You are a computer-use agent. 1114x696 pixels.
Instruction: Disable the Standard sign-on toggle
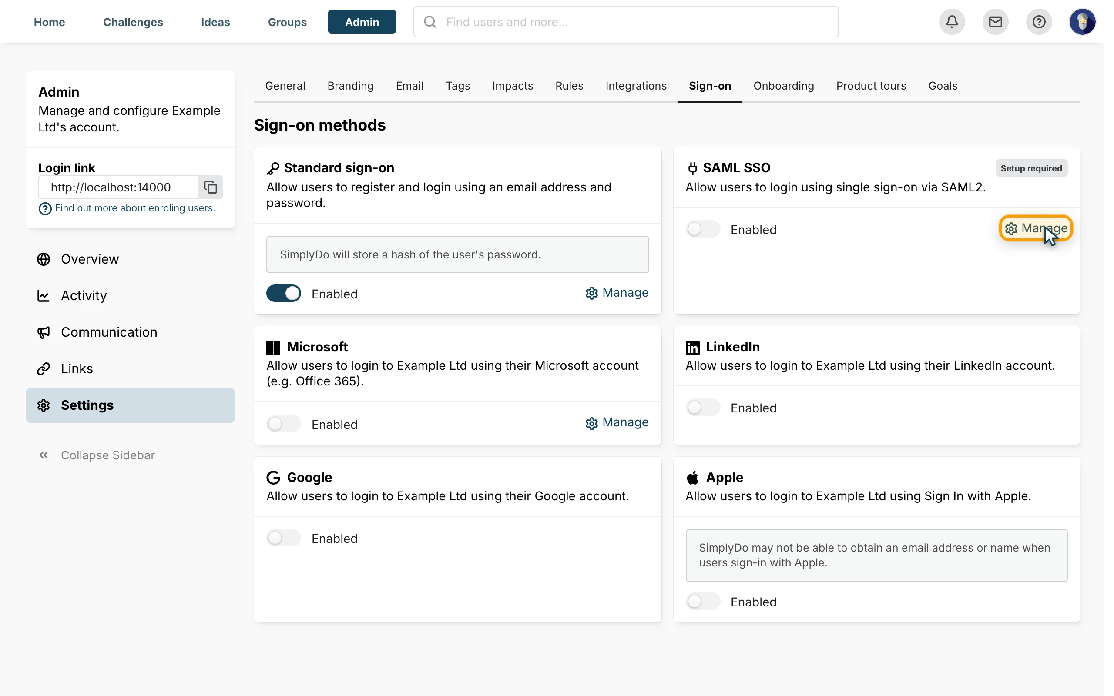284,293
